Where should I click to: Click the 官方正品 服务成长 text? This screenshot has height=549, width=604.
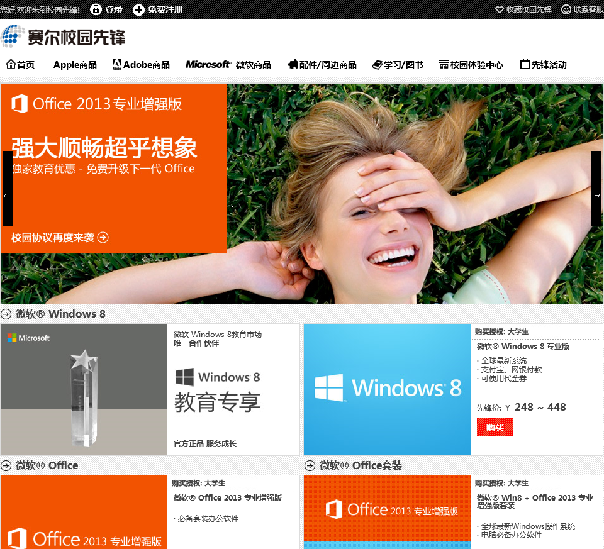click(205, 444)
